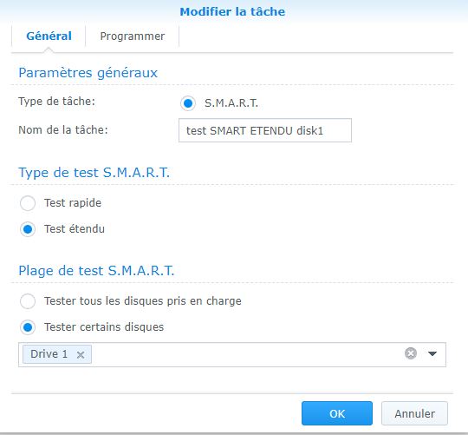Click the Modifier la tâche dialog title

point(232,11)
